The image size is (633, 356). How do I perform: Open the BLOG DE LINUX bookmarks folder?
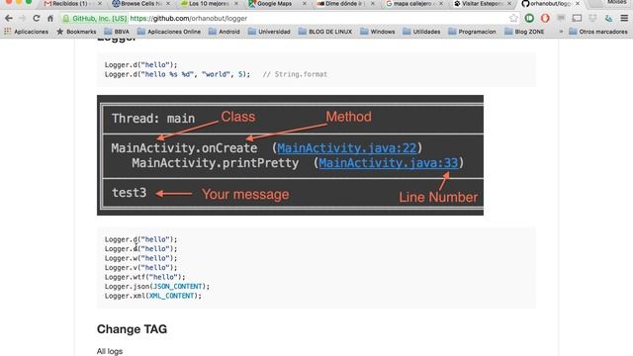[x=325, y=32]
